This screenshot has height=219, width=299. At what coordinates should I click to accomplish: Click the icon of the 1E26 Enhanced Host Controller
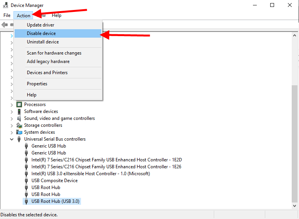26,167
